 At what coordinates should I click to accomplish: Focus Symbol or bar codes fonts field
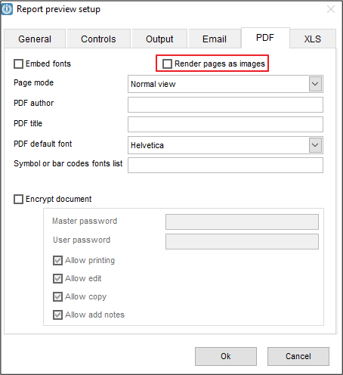coord(225,165)
